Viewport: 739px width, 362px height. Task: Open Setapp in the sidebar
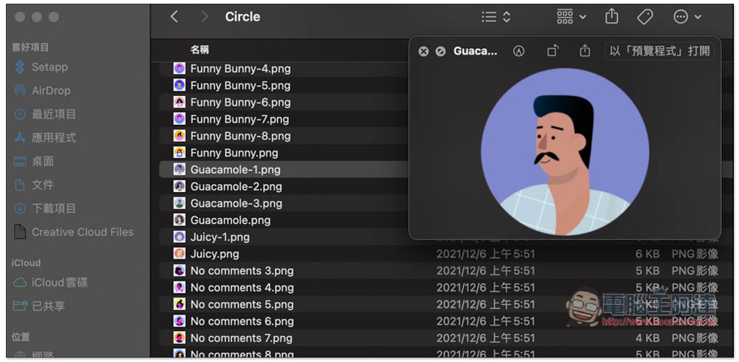(x=49, y=66)
